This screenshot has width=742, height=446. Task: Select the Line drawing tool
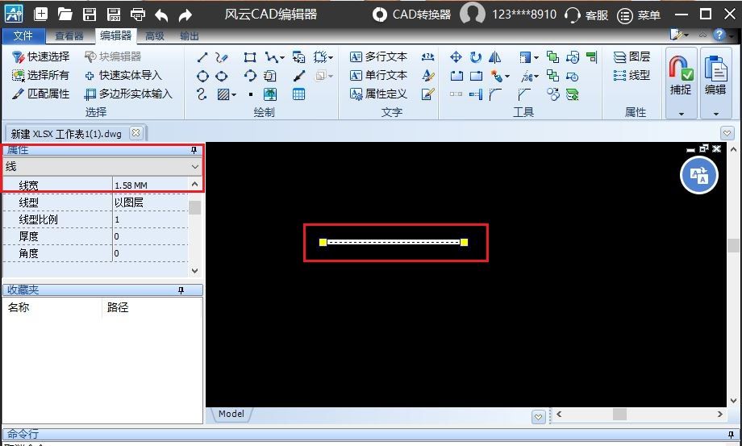tap(202, 57)
